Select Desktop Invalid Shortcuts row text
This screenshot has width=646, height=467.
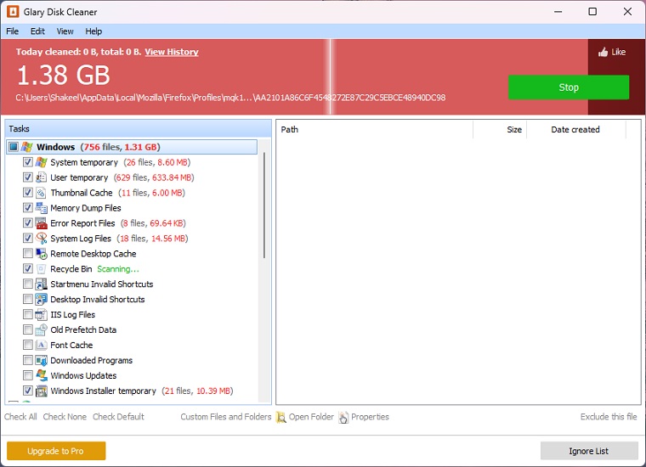97,300
